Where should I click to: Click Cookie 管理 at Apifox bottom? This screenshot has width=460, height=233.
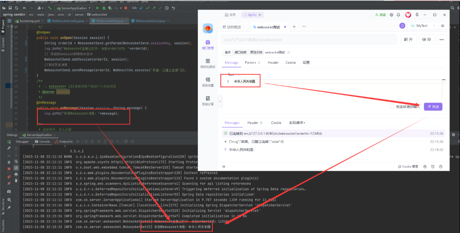(408, 167)
